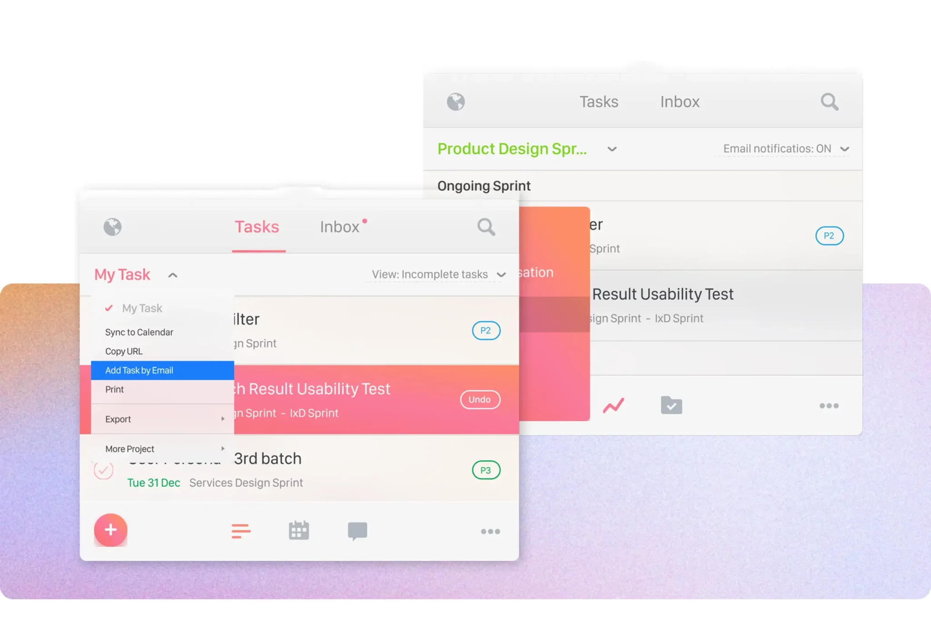Open the chat bubble icon in bottom bar

357,530
